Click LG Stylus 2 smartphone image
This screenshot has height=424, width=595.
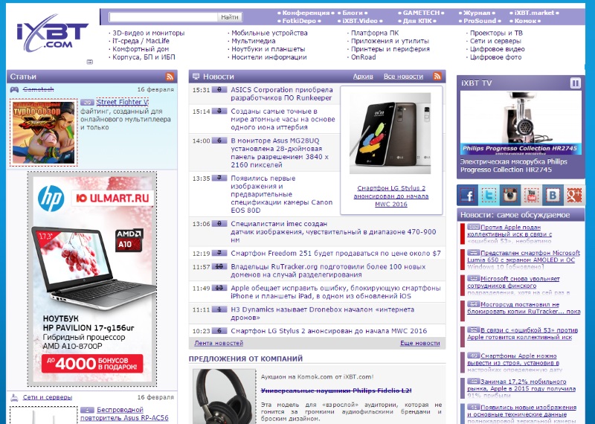[390, 134]
